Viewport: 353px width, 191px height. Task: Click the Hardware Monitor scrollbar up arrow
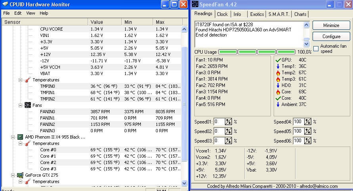point(184,29)
